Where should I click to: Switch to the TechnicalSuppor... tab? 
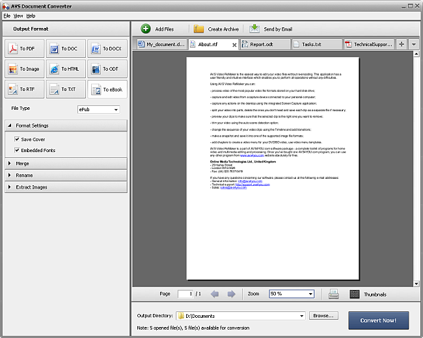(369, 44)
